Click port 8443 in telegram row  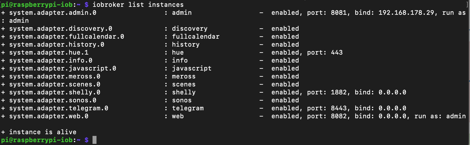click(x=339, y=108)
